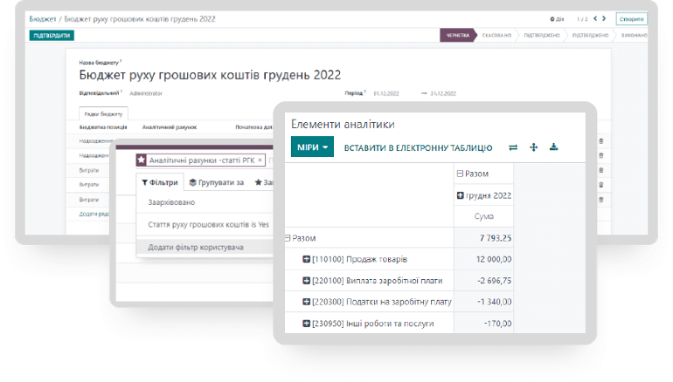The width and height of the screenshot is (673, 382).
Task: Click 'ВСТАВИТИ В ЕЛЕКТРОННУ ТАБЛИЦЮ' button
Action: click(418, 148)
